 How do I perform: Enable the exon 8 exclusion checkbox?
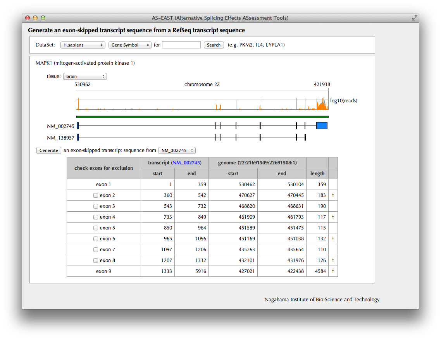pyautogui.click(x=96, y=261)
